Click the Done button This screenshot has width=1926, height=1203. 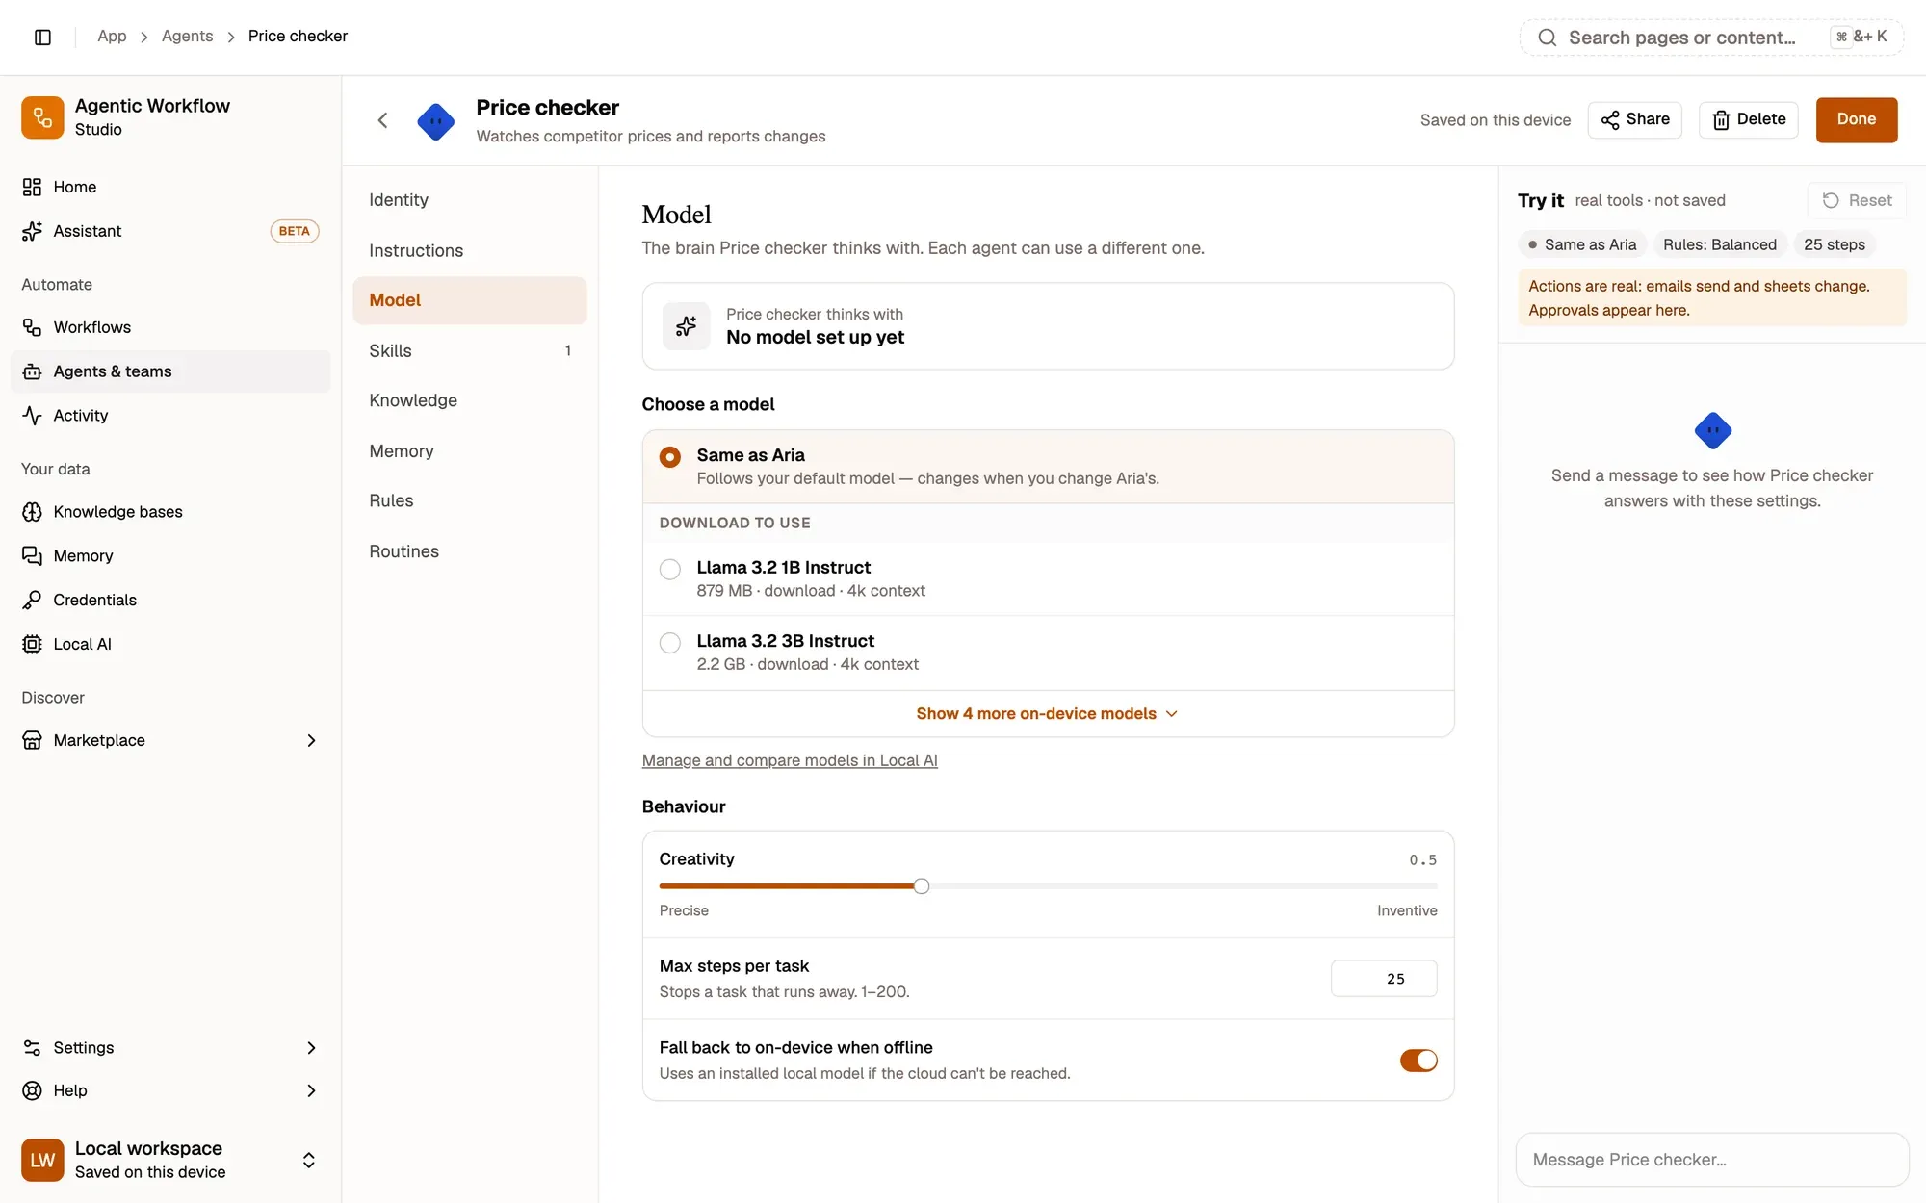(x=1856, y=119)
